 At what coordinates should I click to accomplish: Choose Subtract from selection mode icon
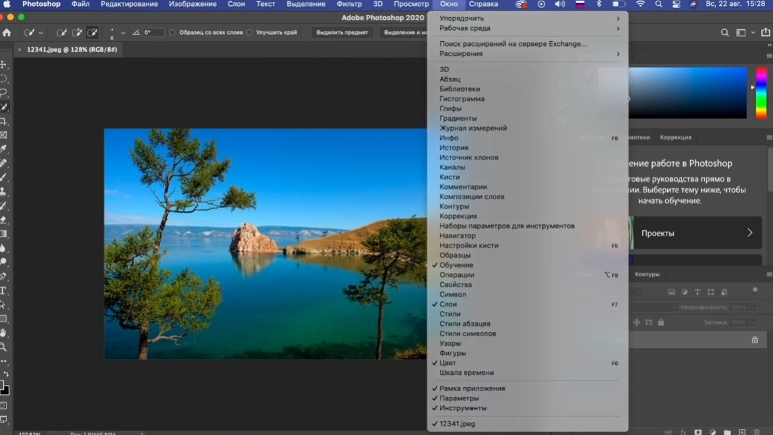coord(92,33)
